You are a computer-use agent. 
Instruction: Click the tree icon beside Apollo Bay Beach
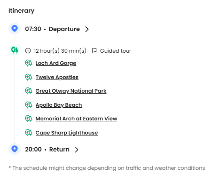(x=29, y=105)
